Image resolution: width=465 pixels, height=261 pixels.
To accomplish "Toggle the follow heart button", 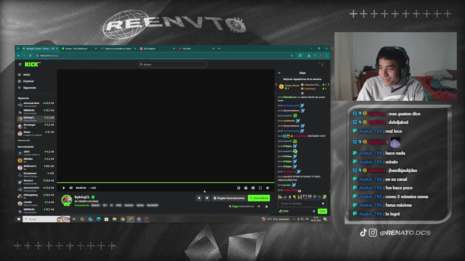I will pyautogui.click(x=207, y=198).
